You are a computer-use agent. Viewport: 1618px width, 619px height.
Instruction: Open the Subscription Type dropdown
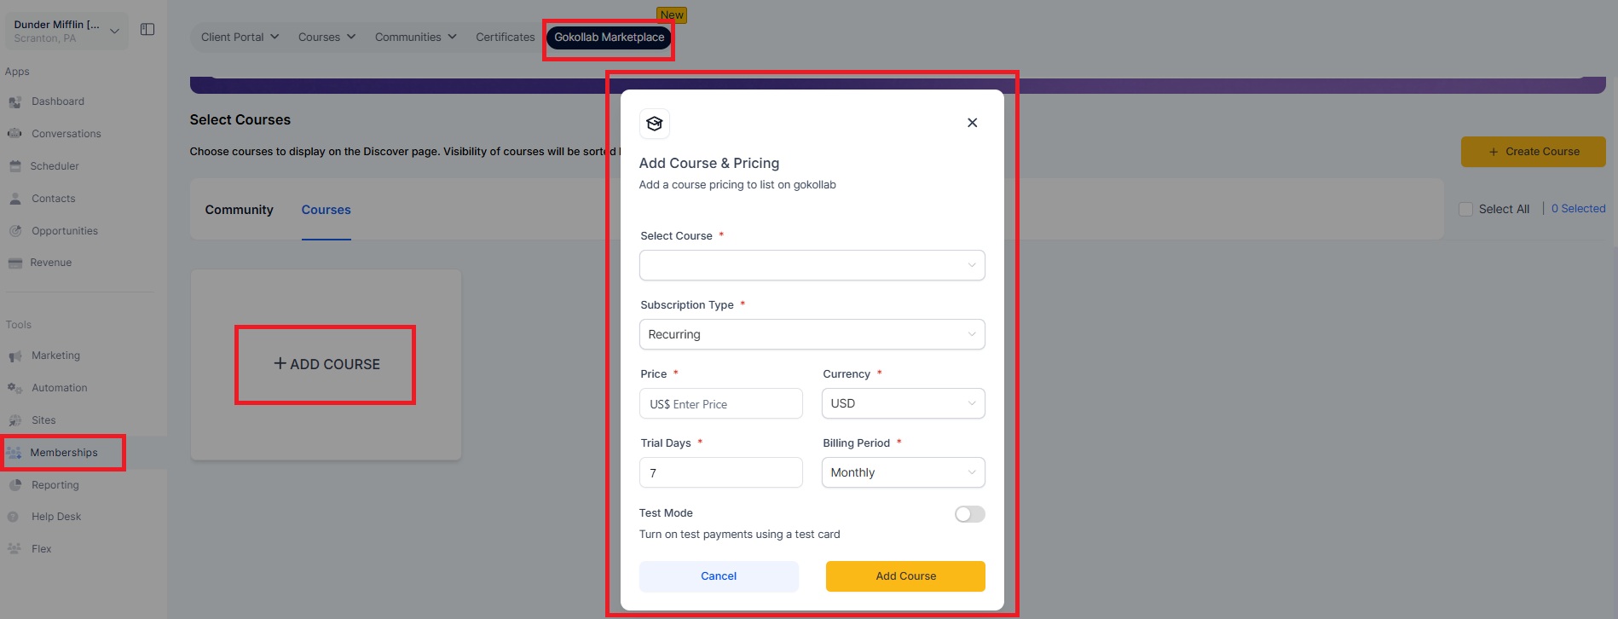tap(812, 334)
